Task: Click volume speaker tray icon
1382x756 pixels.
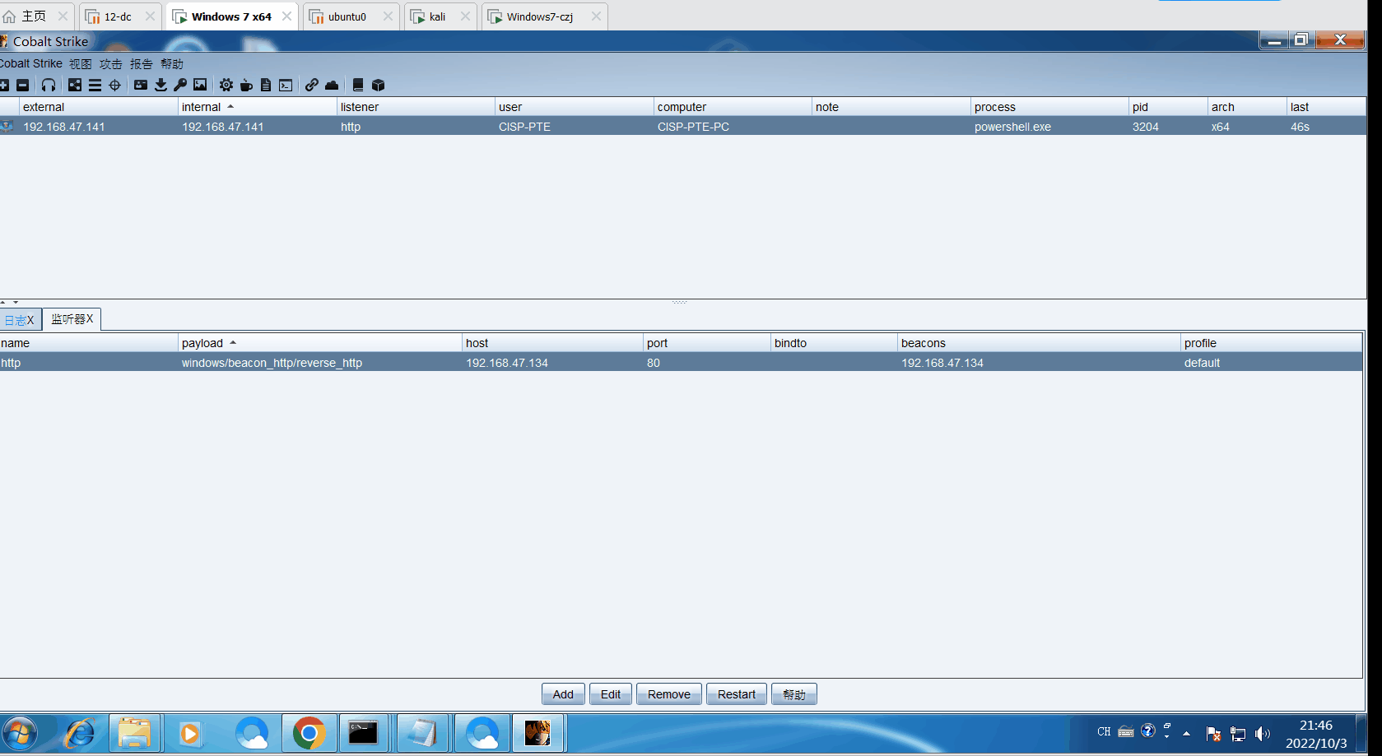Action: click(x=1263, y=734)
